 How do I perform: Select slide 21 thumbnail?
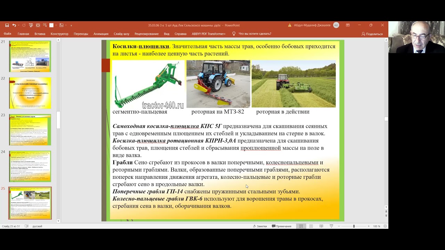coord(30,56)
